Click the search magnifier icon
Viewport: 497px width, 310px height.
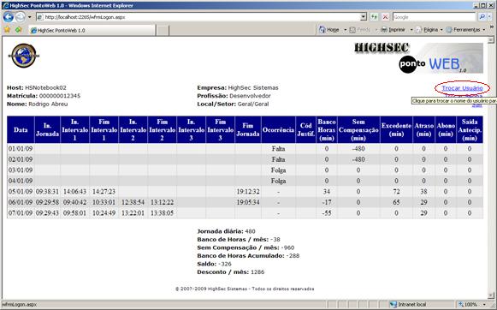point(482,17)
